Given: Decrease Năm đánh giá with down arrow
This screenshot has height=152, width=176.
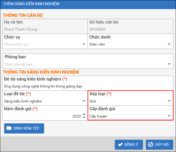Looking at the screenshot, I should tap(84, 117).
